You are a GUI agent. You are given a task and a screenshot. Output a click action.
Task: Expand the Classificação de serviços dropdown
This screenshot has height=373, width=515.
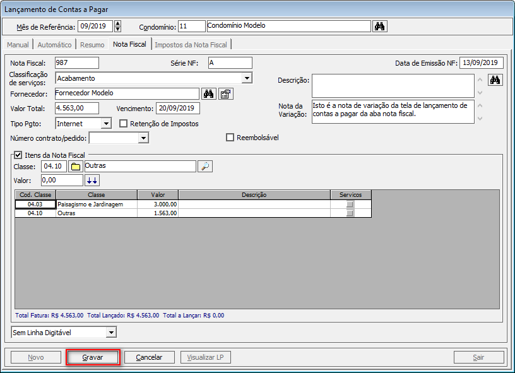[247, 78]
